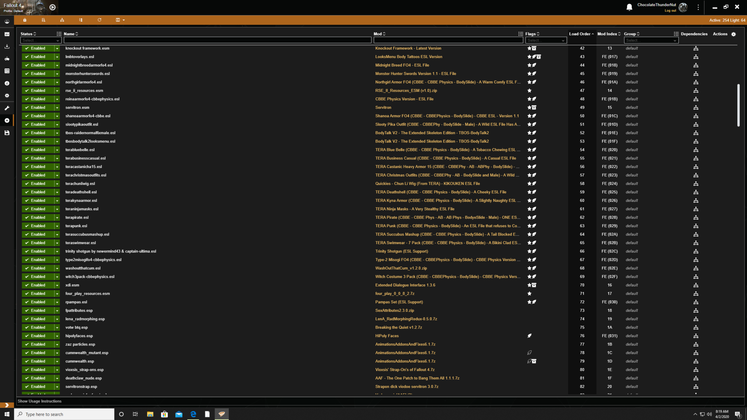Open Microsoft Edge from the taskbar

193,414
